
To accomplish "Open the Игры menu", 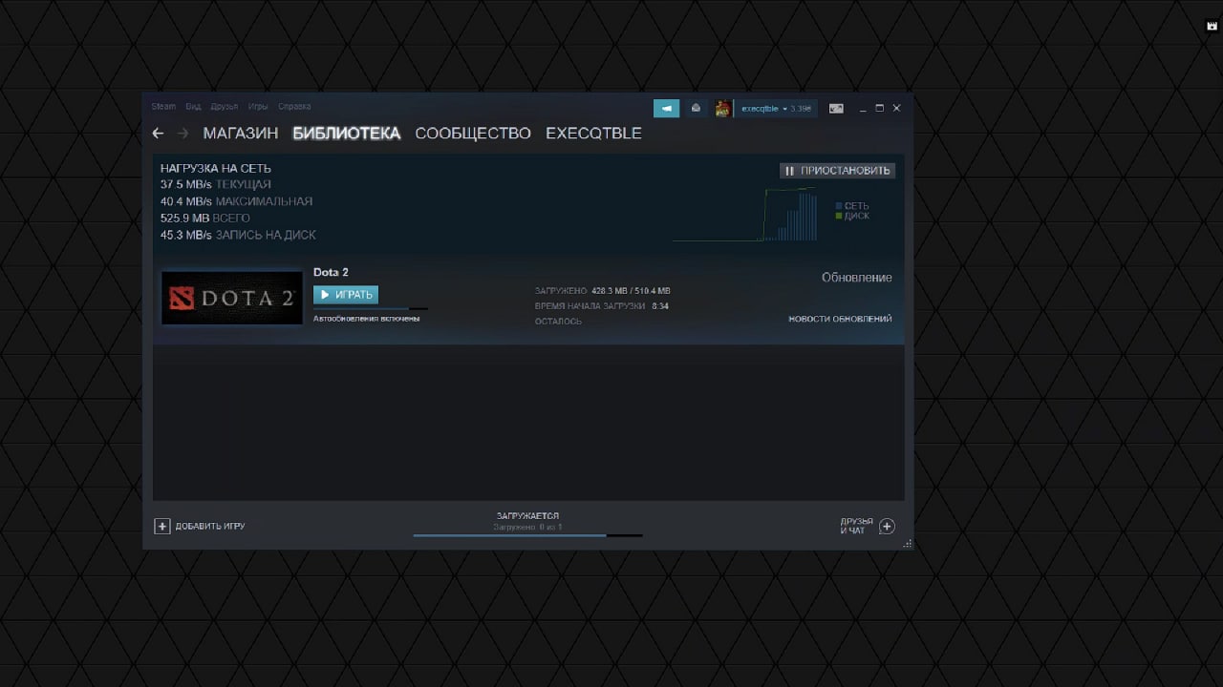I will pyautogui.click(x=258, y=107).
